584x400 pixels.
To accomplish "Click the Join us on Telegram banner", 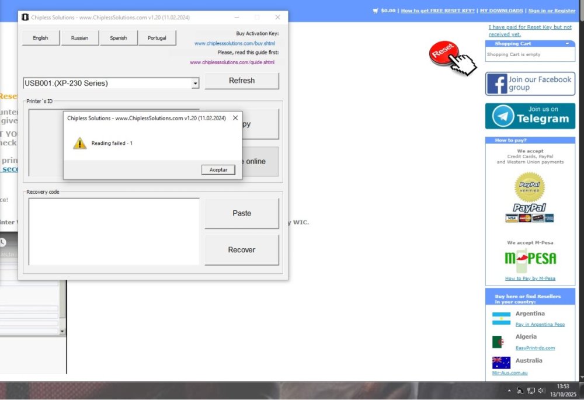I will pos(530,116).
